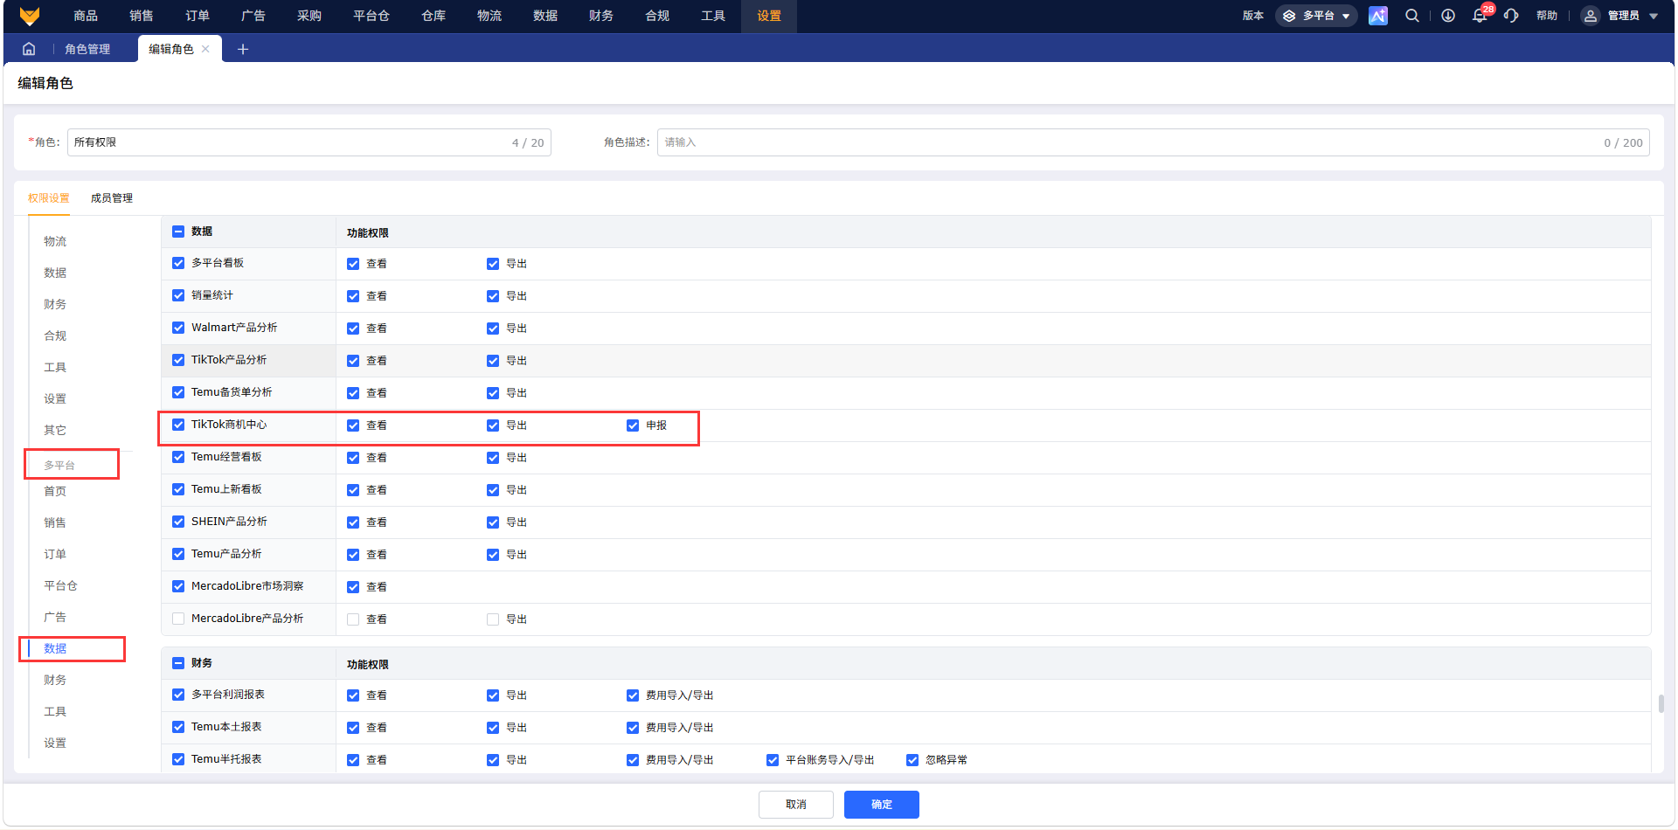Image resolution: width=1678 pixels, height=830 pixels.
Task: Select 平台仓 in the left sidebar
Action: [61, 585]
